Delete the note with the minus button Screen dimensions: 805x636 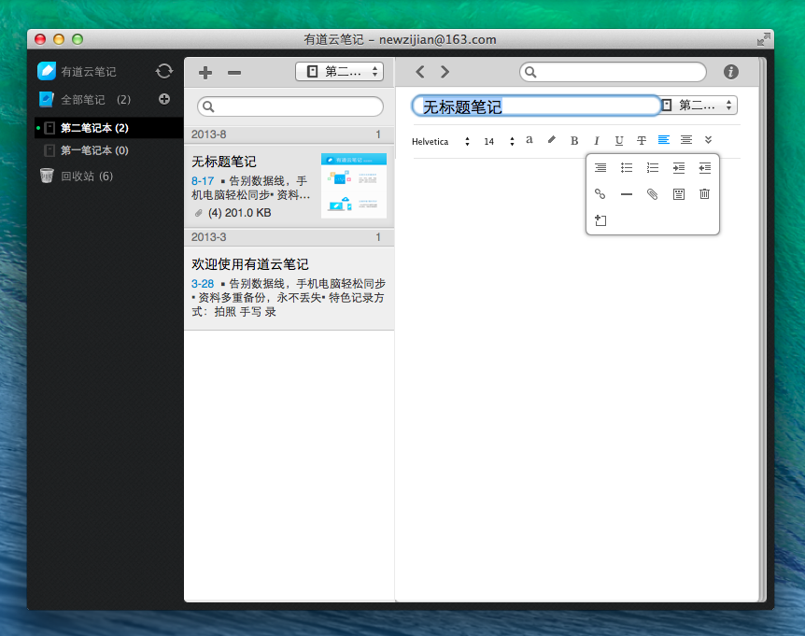[234, 73]
